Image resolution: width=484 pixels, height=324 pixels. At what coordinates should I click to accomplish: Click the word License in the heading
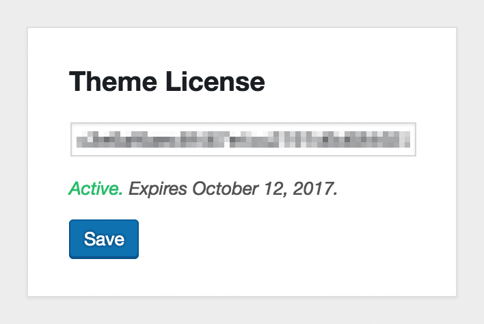coord(215,81)
